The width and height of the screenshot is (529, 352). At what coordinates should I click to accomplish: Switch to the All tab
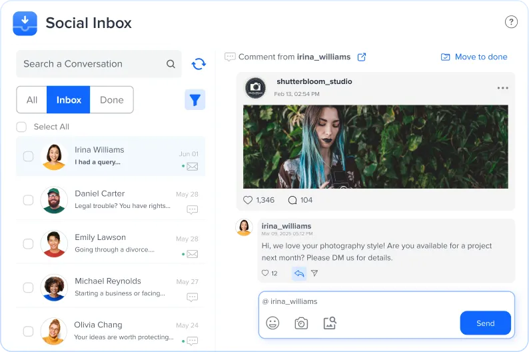point(32,100)
